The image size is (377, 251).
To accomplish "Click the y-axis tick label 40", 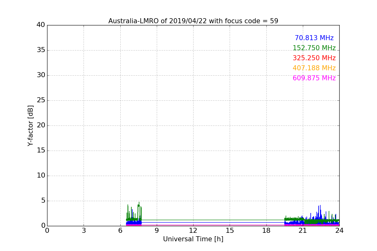I will pyautogui.click(x=41, y=25).
